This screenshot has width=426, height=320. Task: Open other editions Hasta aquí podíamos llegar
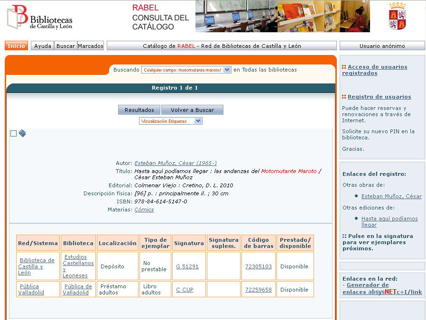tap(389, 221)
